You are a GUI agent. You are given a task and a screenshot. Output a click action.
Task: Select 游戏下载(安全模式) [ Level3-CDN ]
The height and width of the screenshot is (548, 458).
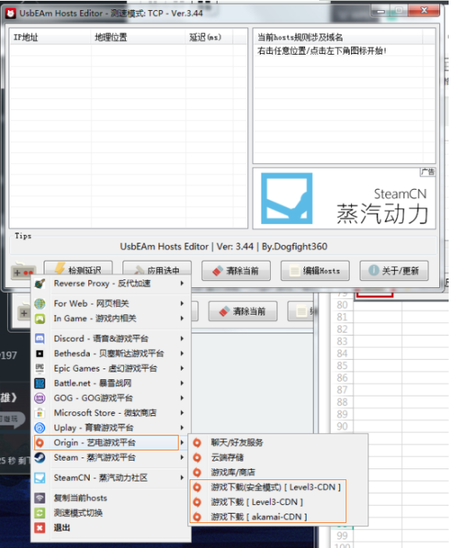[x=279, y=487]
